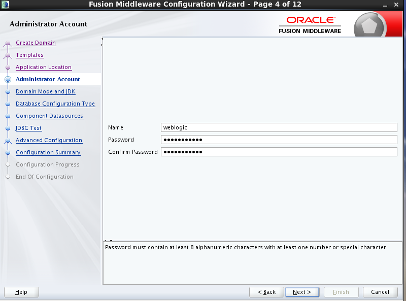Click the step circle beside Configuration Progress
Viewport: 406px width, 301px height.
click(x=7, y=164)
